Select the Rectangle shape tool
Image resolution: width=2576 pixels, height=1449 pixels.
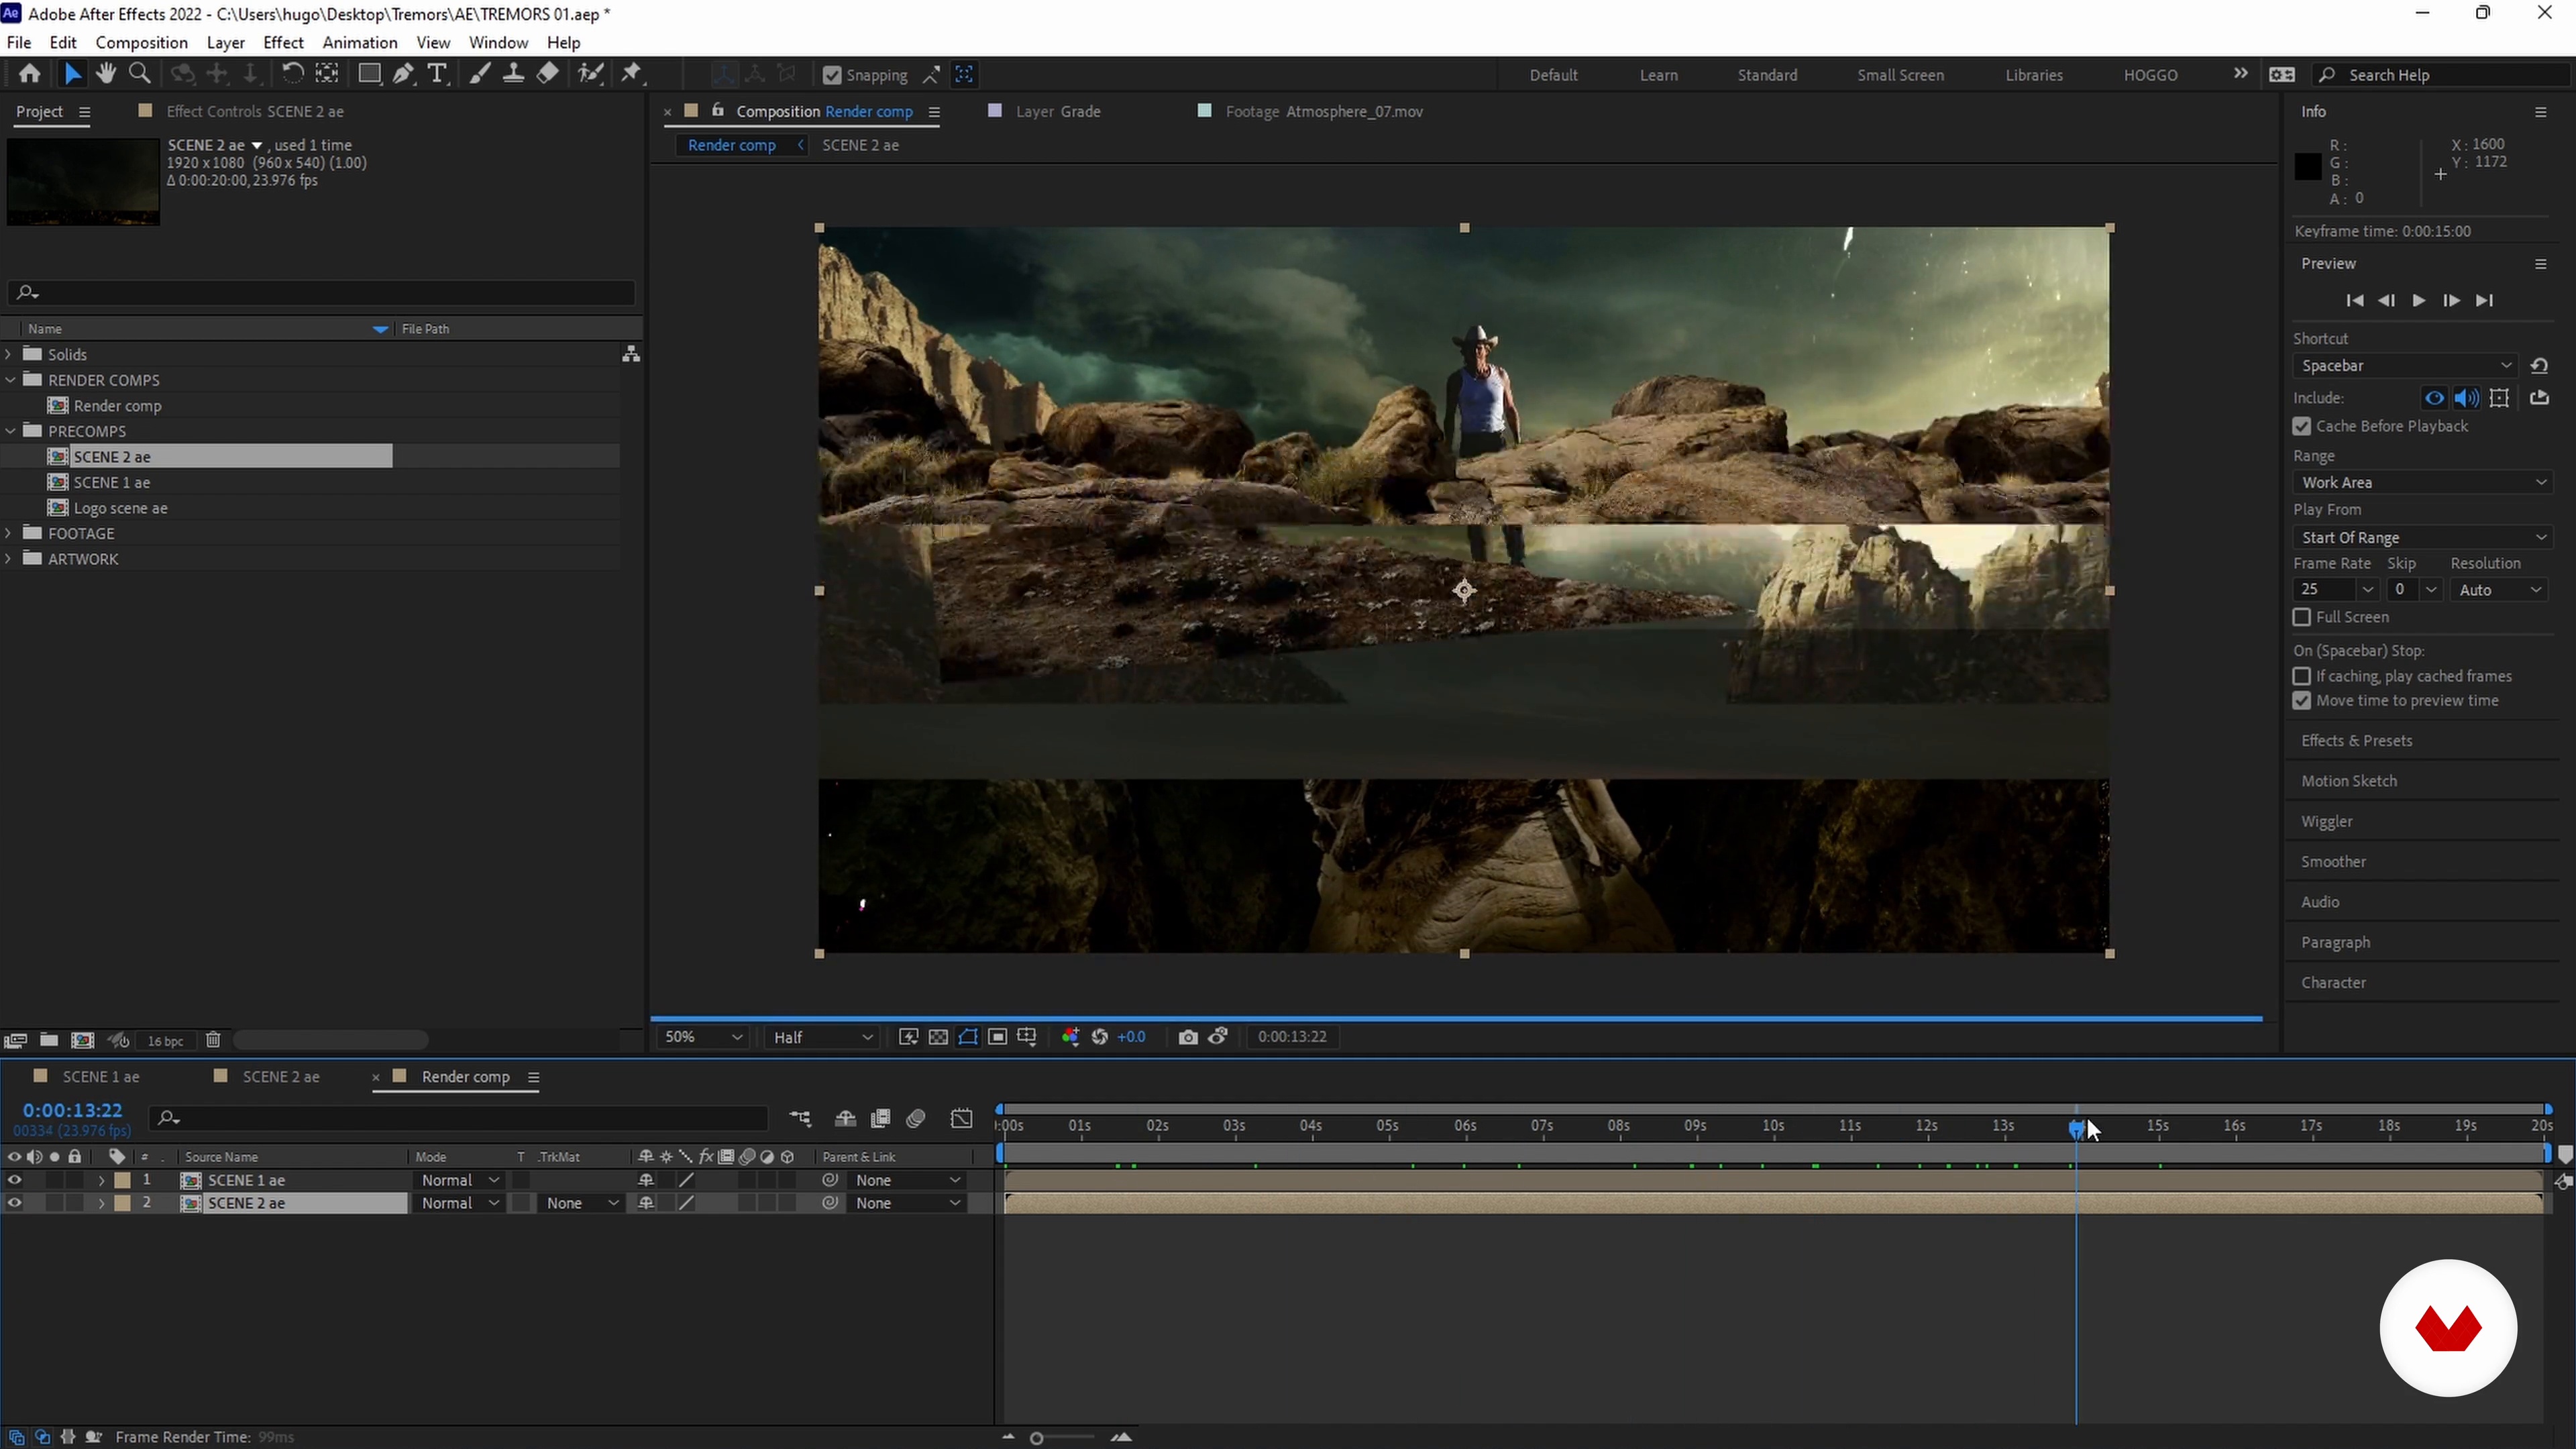[369, 74]
